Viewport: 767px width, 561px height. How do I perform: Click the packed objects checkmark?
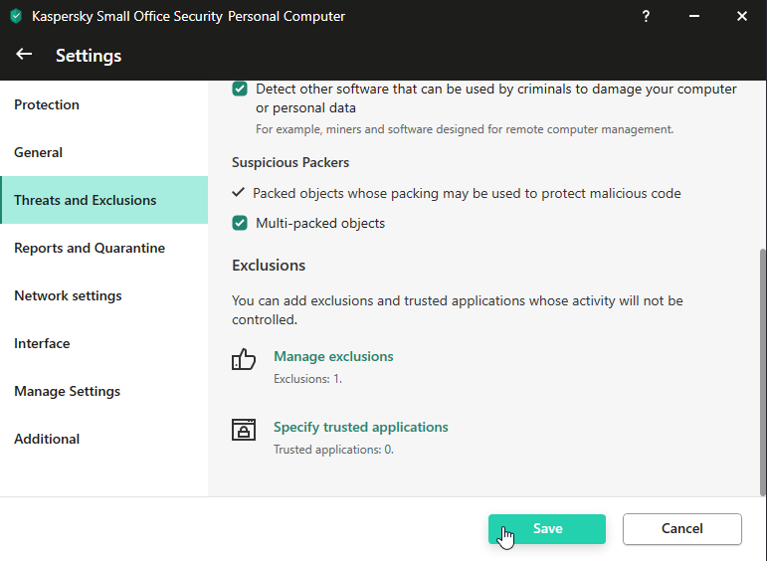click(238, 192)
